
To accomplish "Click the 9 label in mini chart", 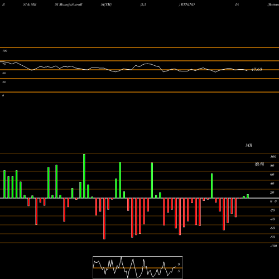I will (179, 264).
